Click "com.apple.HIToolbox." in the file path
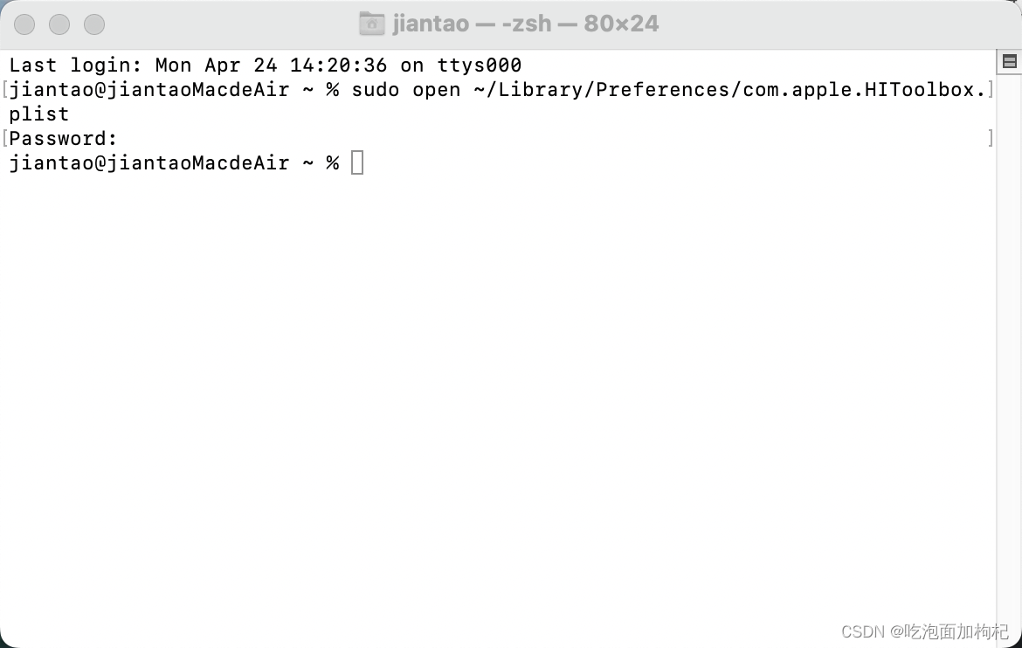 [864, 89]
